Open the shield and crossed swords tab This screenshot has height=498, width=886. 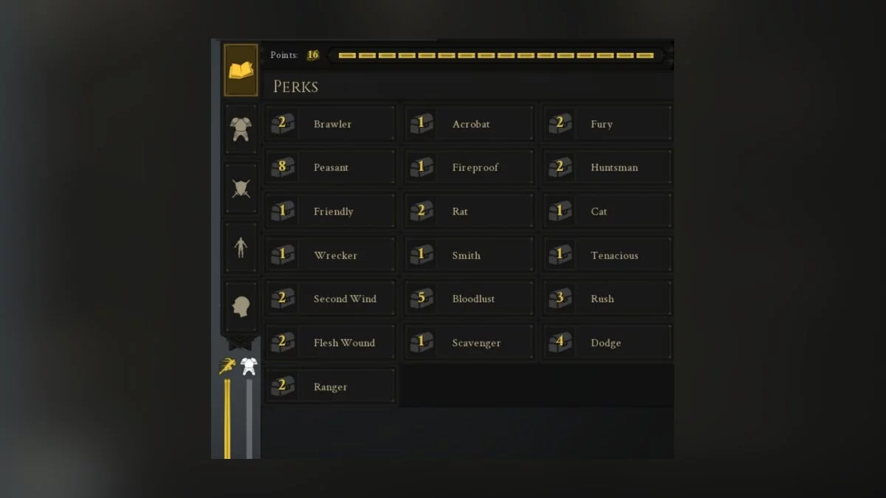click(x=241, y=188)
